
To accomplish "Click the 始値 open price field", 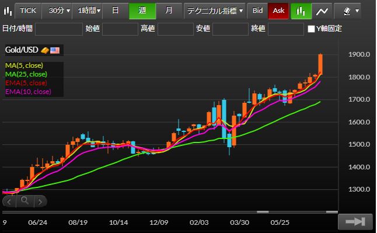I will pyautogui.click(x=120, y=29).
